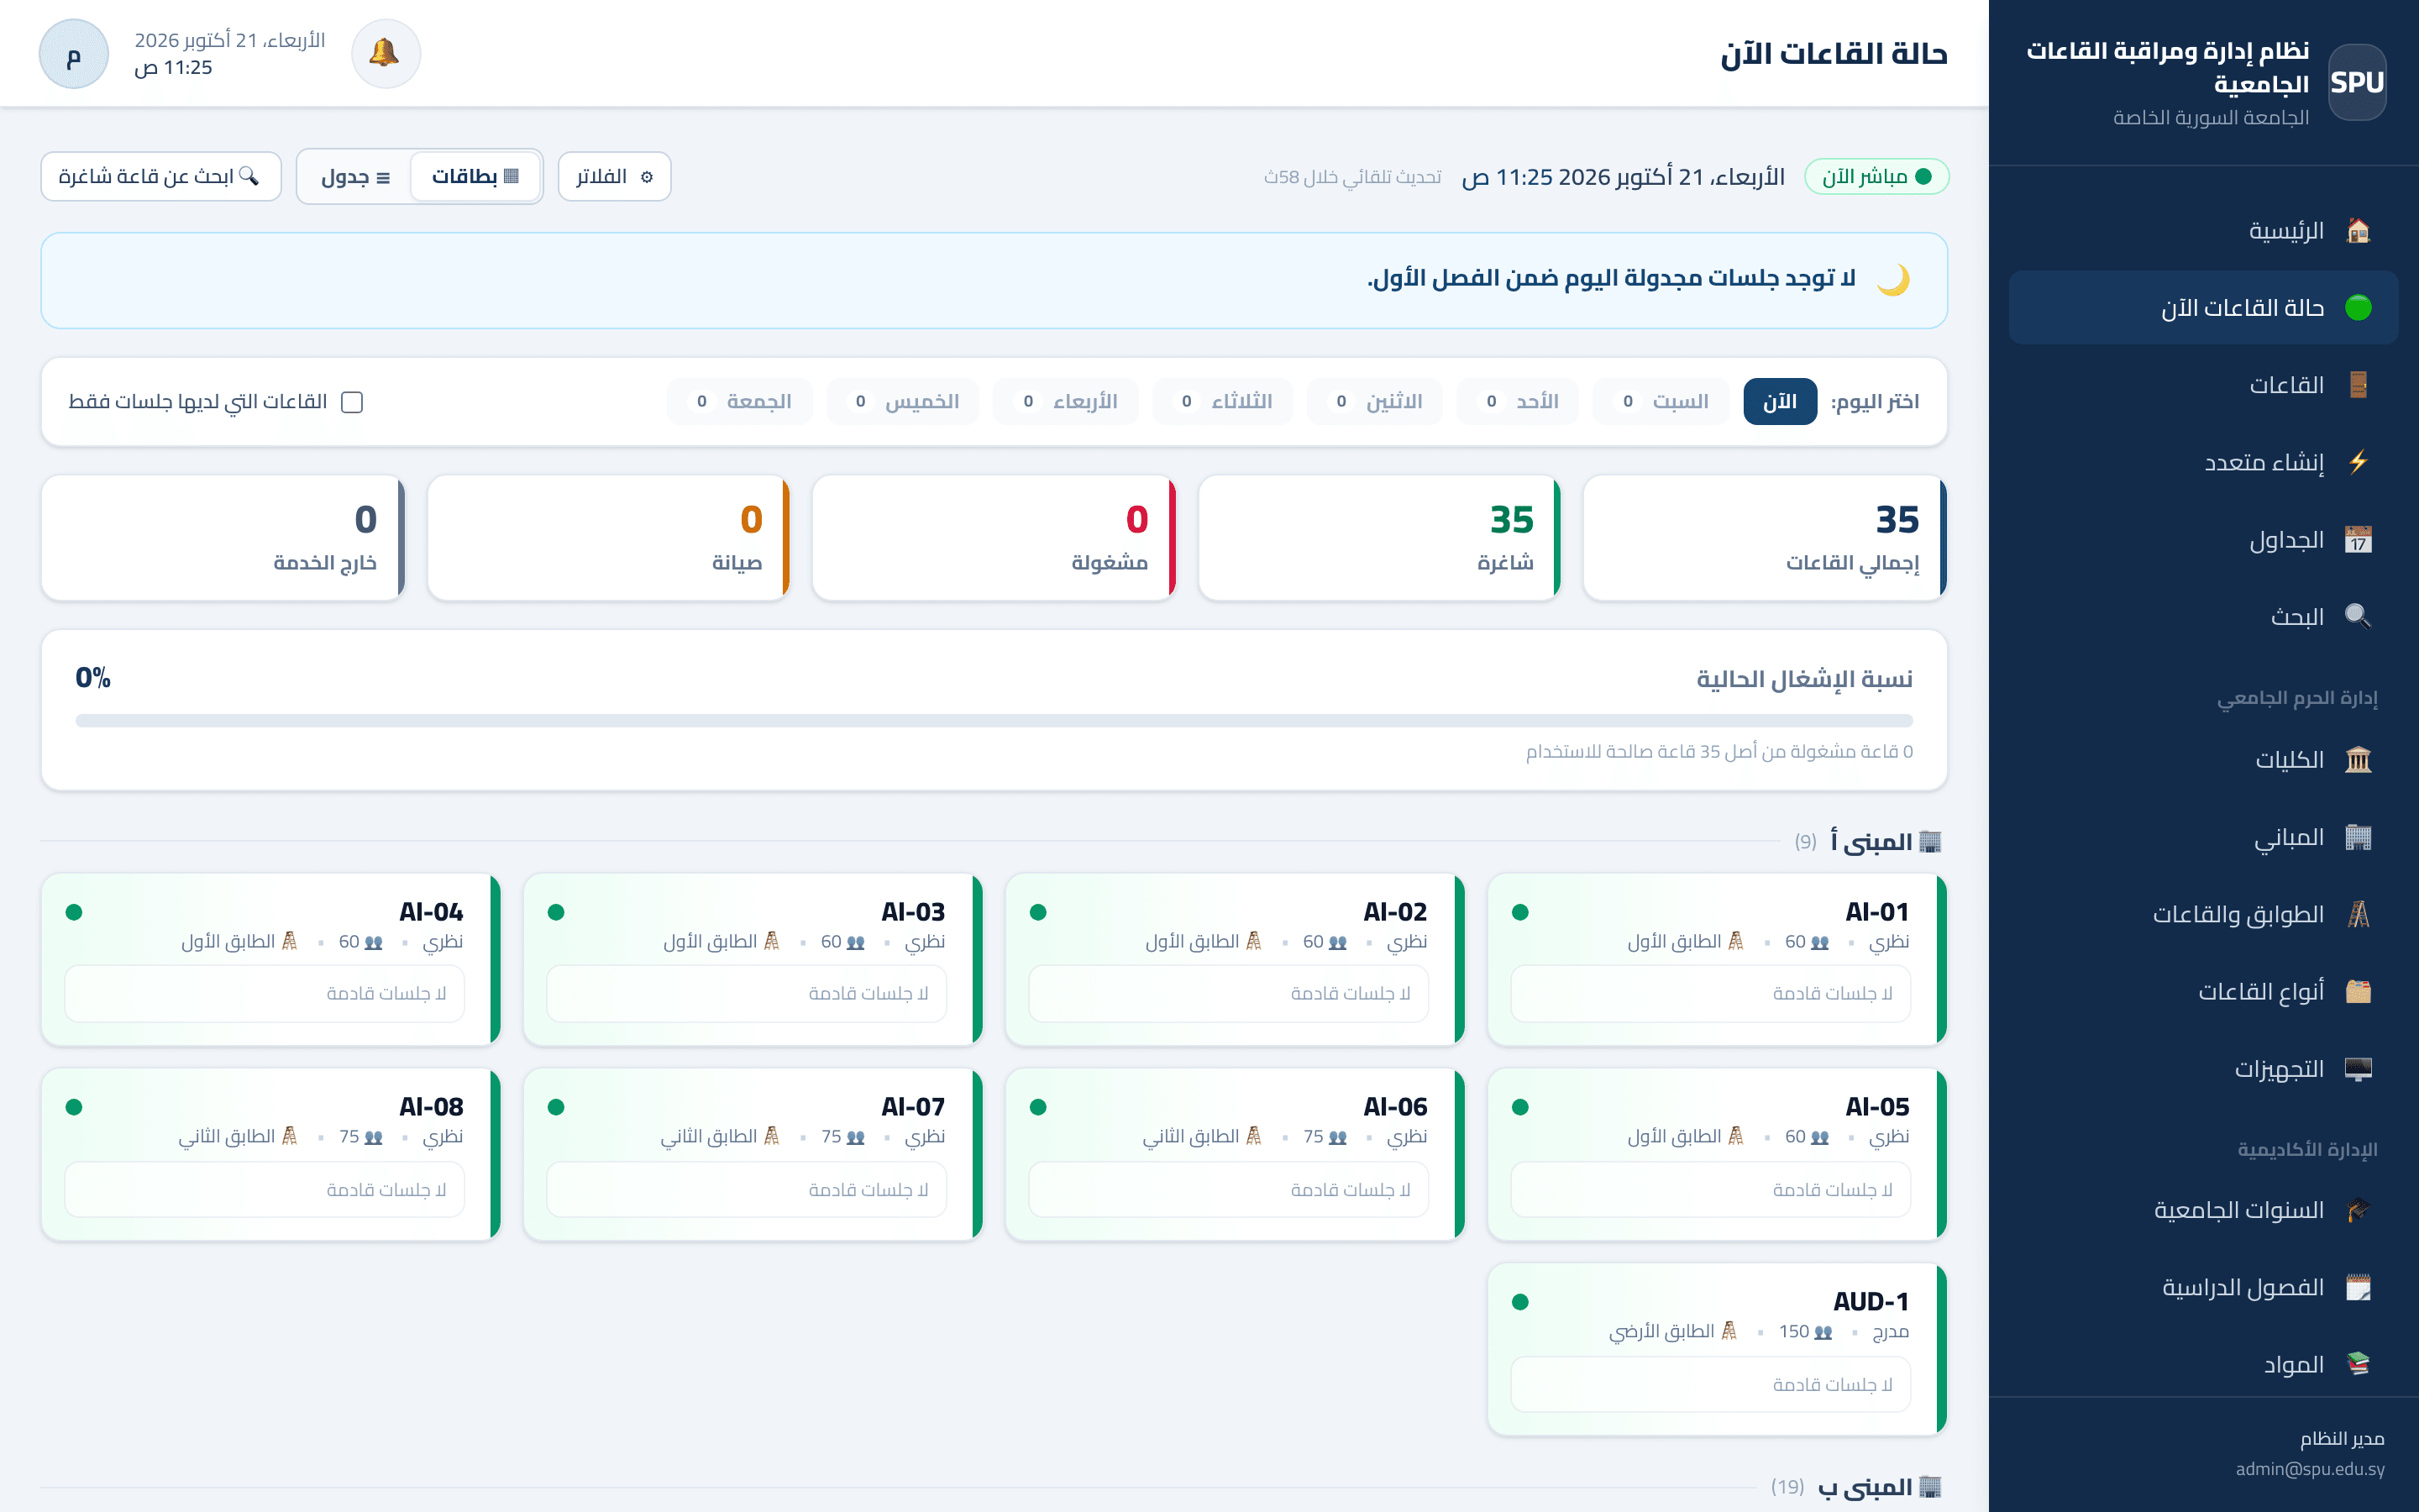The height and width of the screenshot is (1512, 2419).
Task: Switch to جدول table view
Action: [x=354, y=177]
